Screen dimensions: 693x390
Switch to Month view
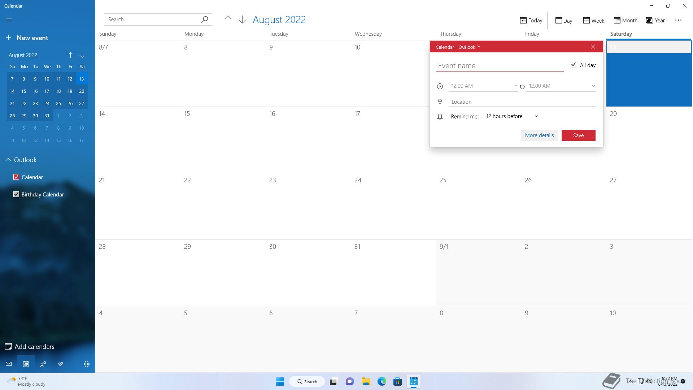pos(626,21)
